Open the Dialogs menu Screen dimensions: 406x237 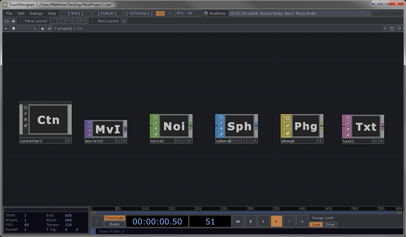point(36,14)
